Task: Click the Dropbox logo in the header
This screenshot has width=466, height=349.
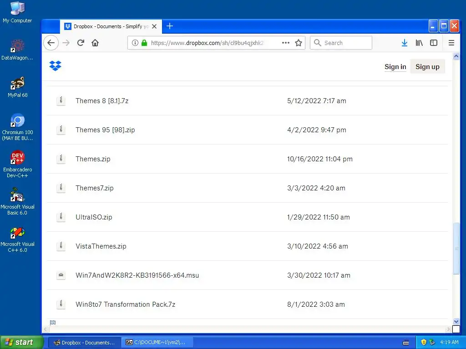Action: [x=55, y=66]
